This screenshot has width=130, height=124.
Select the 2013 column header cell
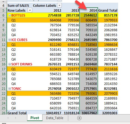coord(75,10)
